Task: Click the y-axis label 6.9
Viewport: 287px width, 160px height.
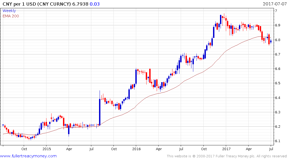Action: [x=278, y=25]
